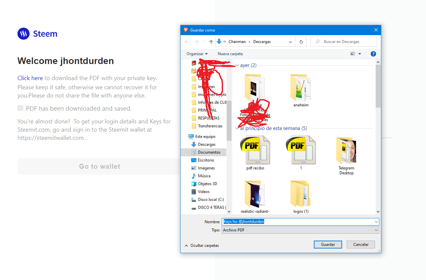This screenshot has width=426, height=280.
Task: Select the anaheim folder
Action: tap(301, 90)
